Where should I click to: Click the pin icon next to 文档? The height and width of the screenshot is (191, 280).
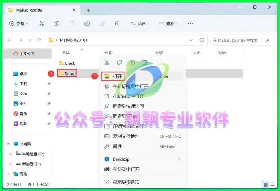coord(49,94)
